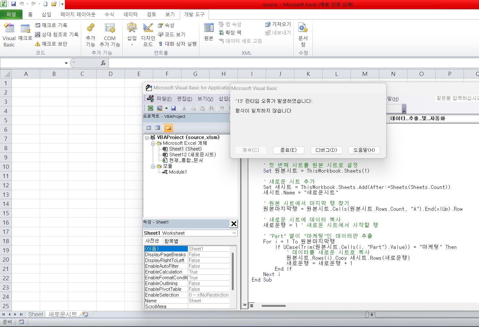Viewport: 479px width, 327px height.
Task: Open the 매크로 list button
Action: pos(25,32)
